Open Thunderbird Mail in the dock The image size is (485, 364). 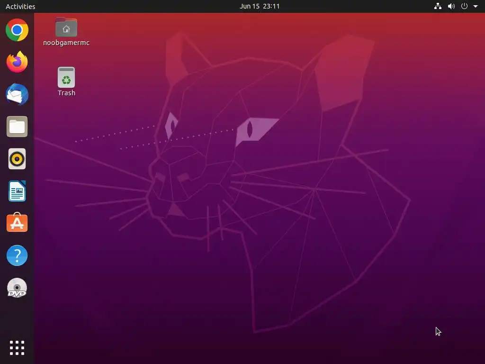(x=17, y=94)
